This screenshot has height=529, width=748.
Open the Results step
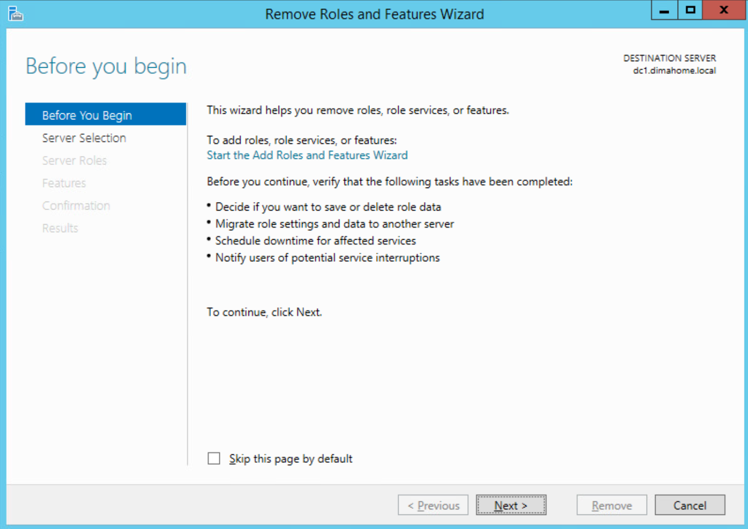click(x=60, y=228)
